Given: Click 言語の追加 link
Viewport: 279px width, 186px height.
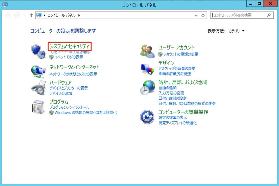Looking at the screenshot, I should (x=168, y=88).
